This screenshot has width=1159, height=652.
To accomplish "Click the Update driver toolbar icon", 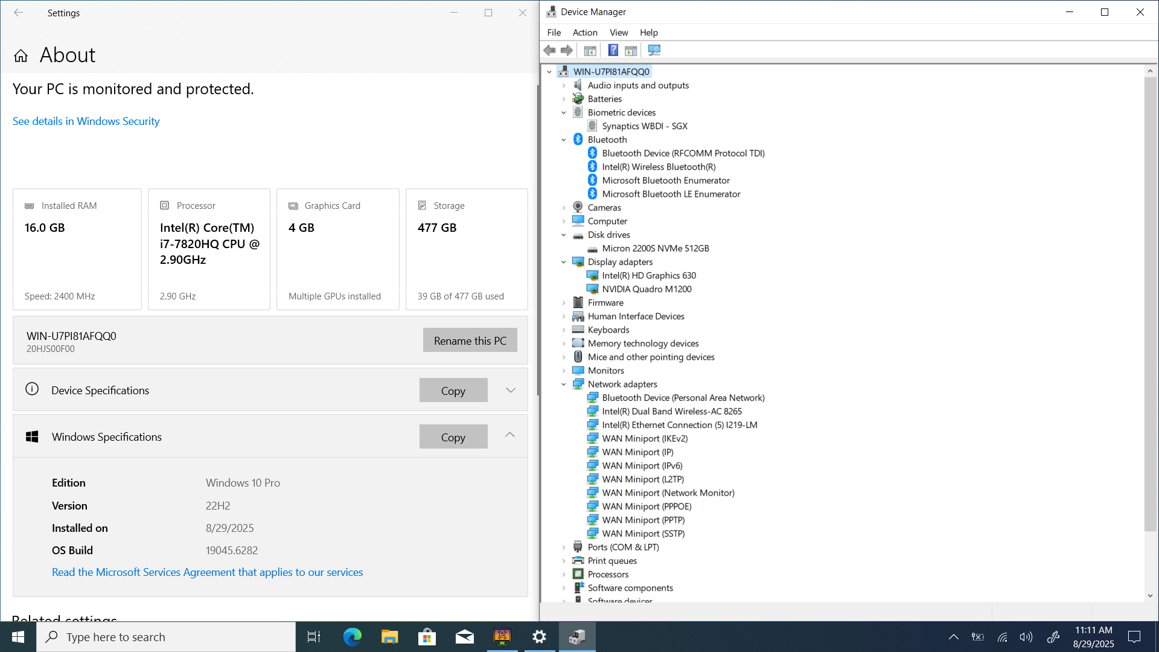I will (x=631, y=50).
